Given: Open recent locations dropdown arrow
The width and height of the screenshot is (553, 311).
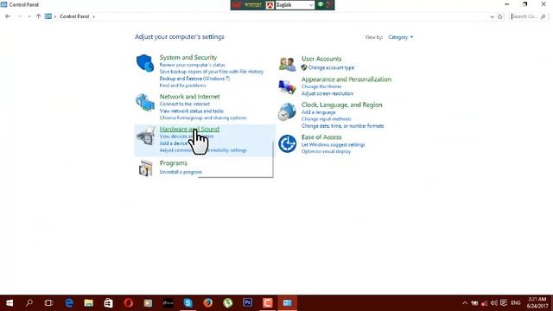Looking at the screenshot, I should pos(29,16).
